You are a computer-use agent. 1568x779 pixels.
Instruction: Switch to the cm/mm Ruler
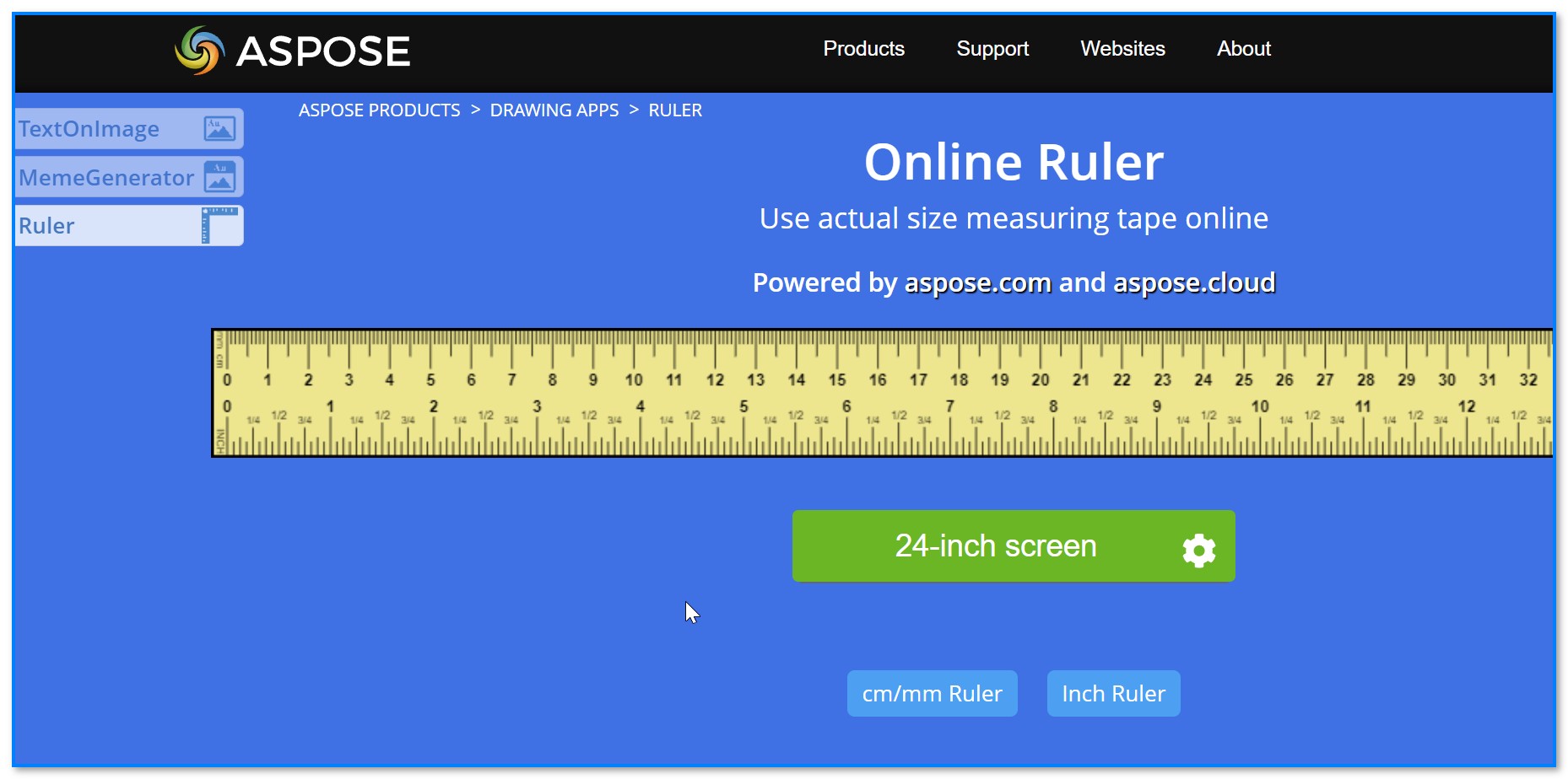click(932, 693)
